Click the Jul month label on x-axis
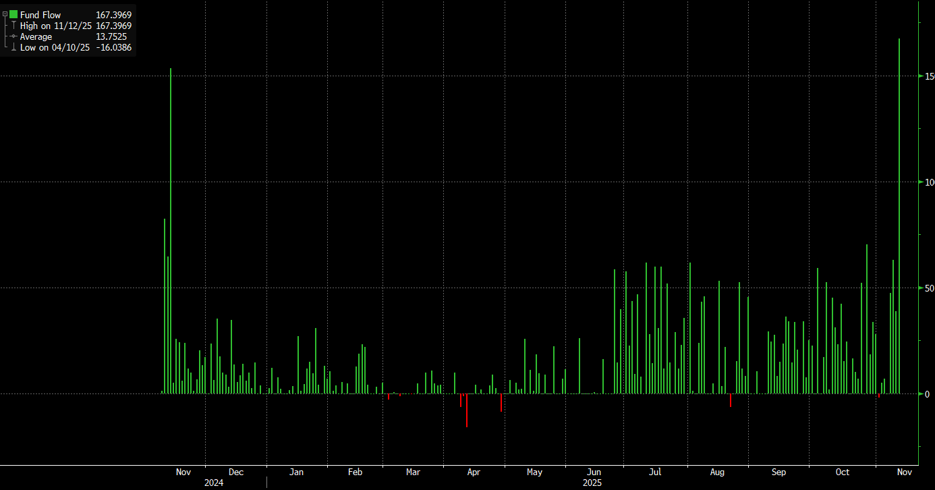935x490 pixels. [654, 472]
